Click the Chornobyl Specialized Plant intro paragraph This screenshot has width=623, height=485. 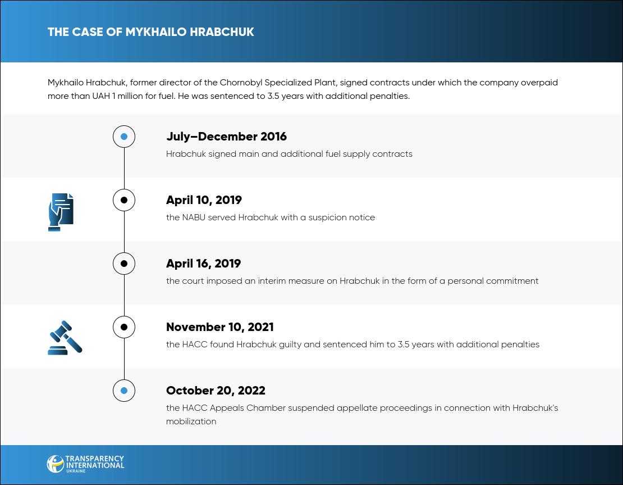coord(303,89)
